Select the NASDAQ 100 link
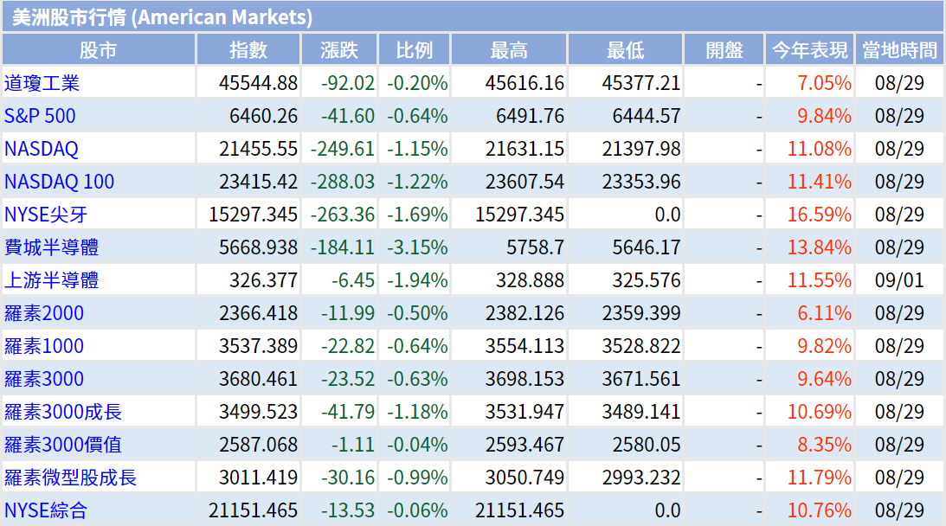The height and width of the screenshot is (526, 946). 59,182
